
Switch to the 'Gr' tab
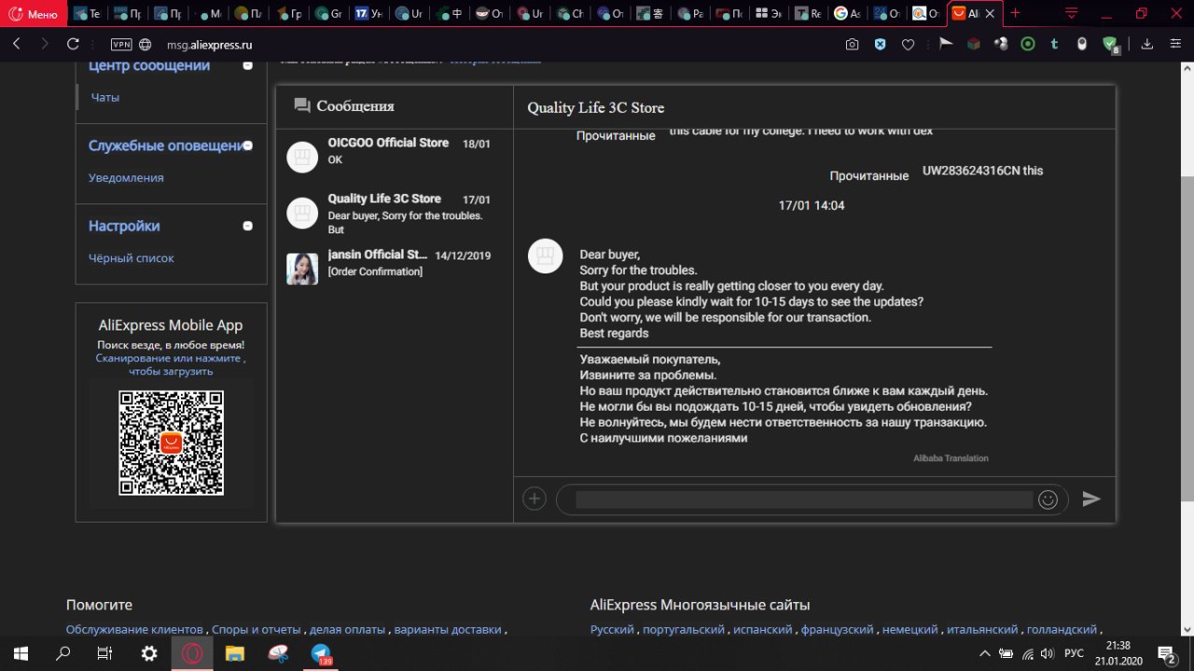pos(329,14)
